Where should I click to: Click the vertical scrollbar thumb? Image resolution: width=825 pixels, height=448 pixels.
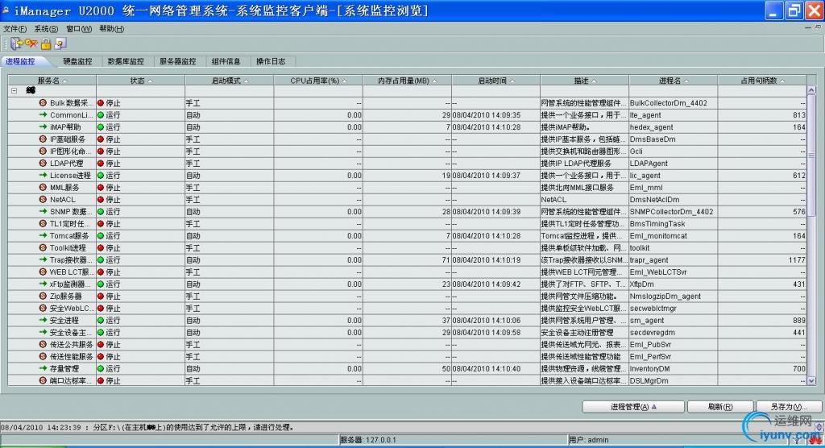(811, 156)
